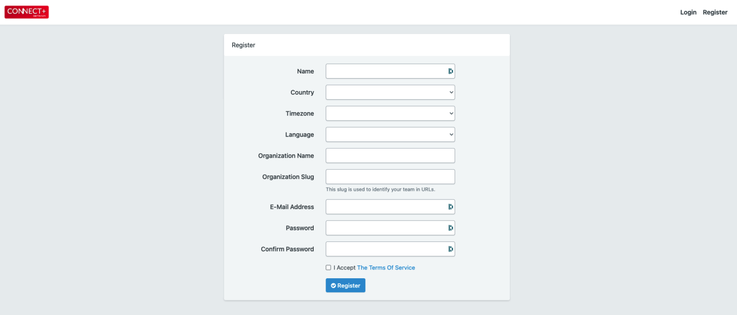The height and width of the screenshot is (315, 737).
Task: Click the Timezone field label
Action: [299, 114]
